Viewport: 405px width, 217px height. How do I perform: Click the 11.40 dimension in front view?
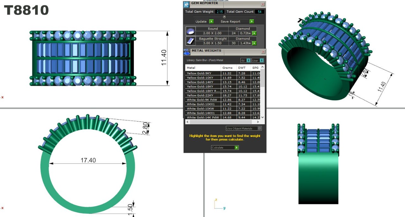tap(164, 58)
